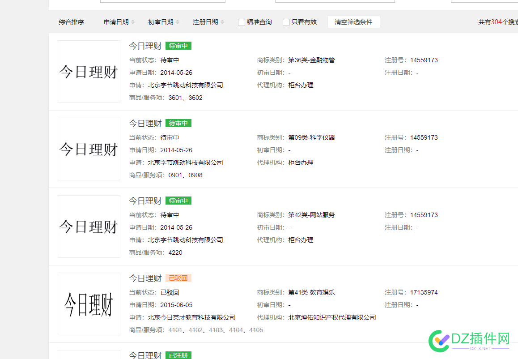518x359 pixels.
Task: Click the 已注册 status badge
Action: coord(178,355)
